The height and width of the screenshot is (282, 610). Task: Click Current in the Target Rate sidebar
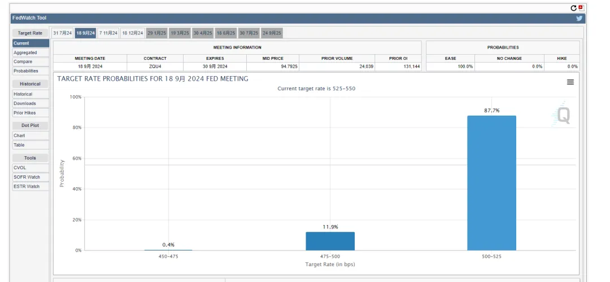click(30, 43)
